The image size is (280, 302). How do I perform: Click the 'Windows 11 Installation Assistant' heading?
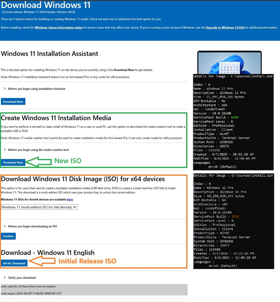coord(49,54)
